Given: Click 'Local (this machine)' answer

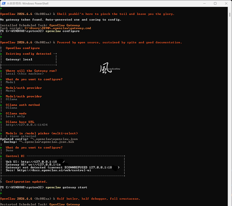Looking at the screenshot, I should tap(25, 74).
